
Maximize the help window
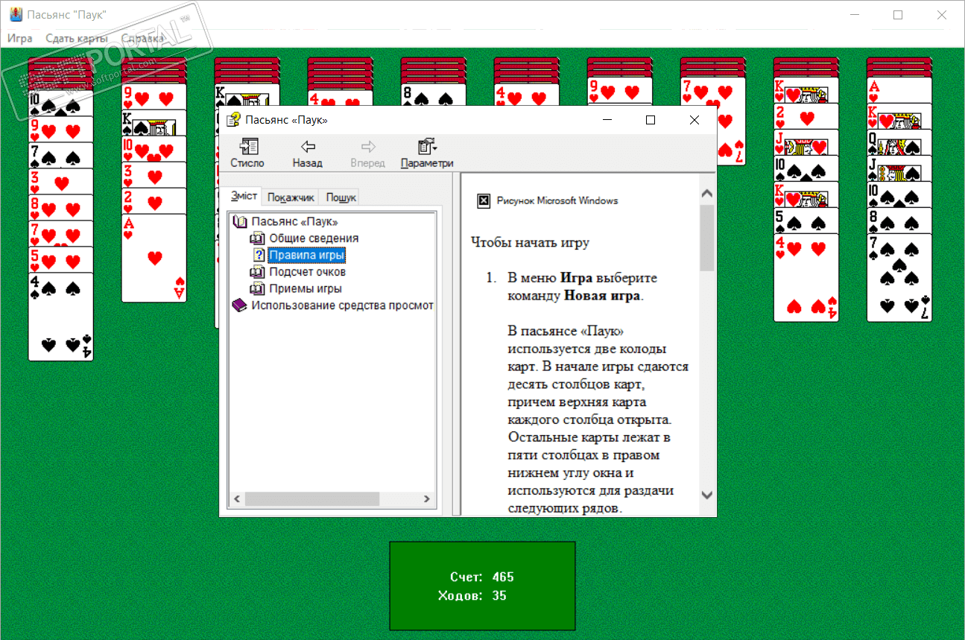coord(651,120)
